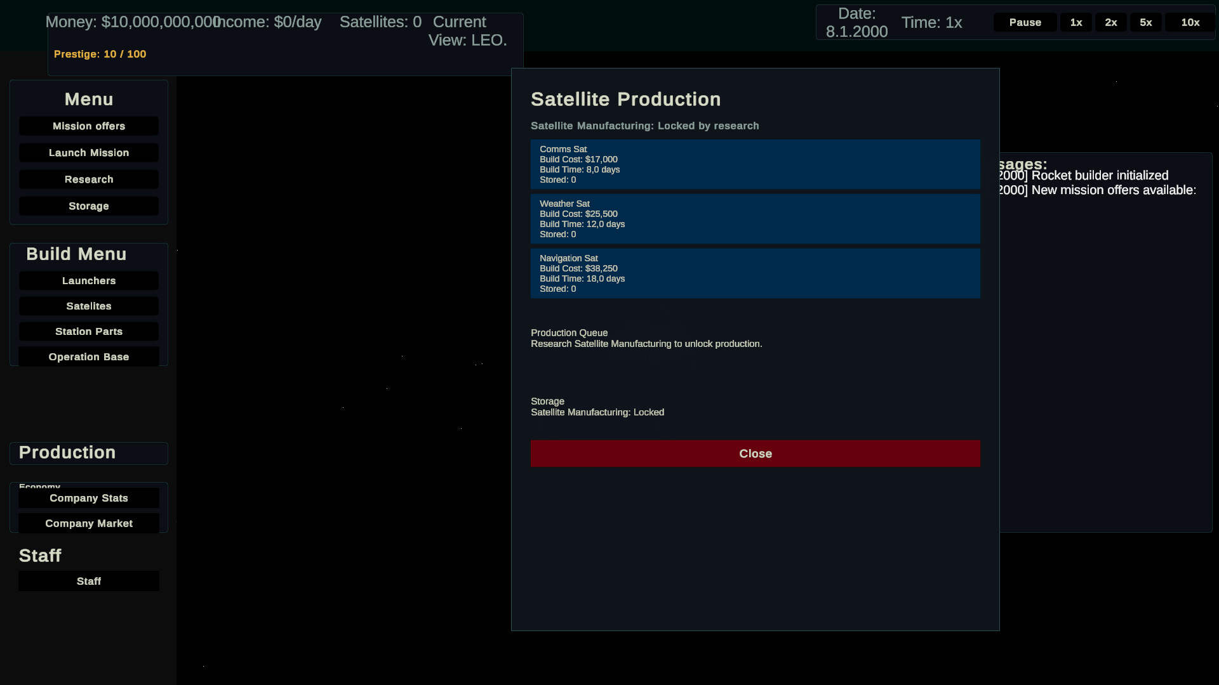This screenshot has width=1219, height=685.
Task: Click the Money amount in top bar
Action: (x=133, y=22)
